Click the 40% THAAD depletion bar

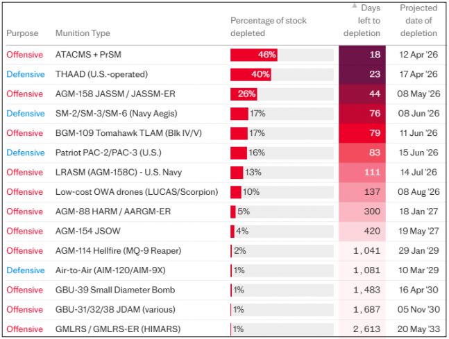click(x=251, y=74)
